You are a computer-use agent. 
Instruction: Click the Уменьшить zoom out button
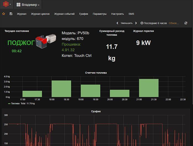point(127,23)
